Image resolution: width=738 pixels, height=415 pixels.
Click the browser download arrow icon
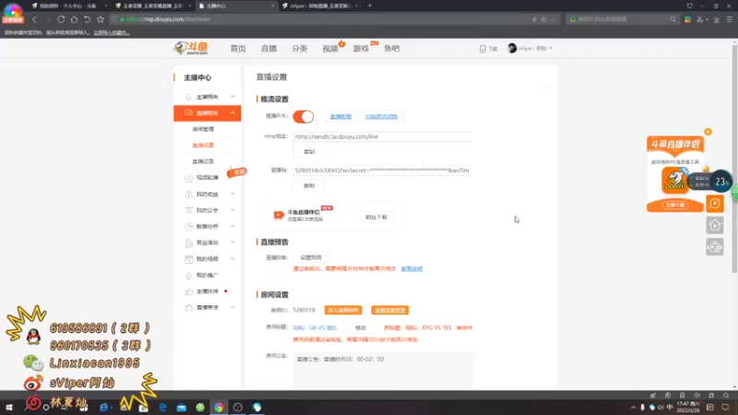point(717,19)
